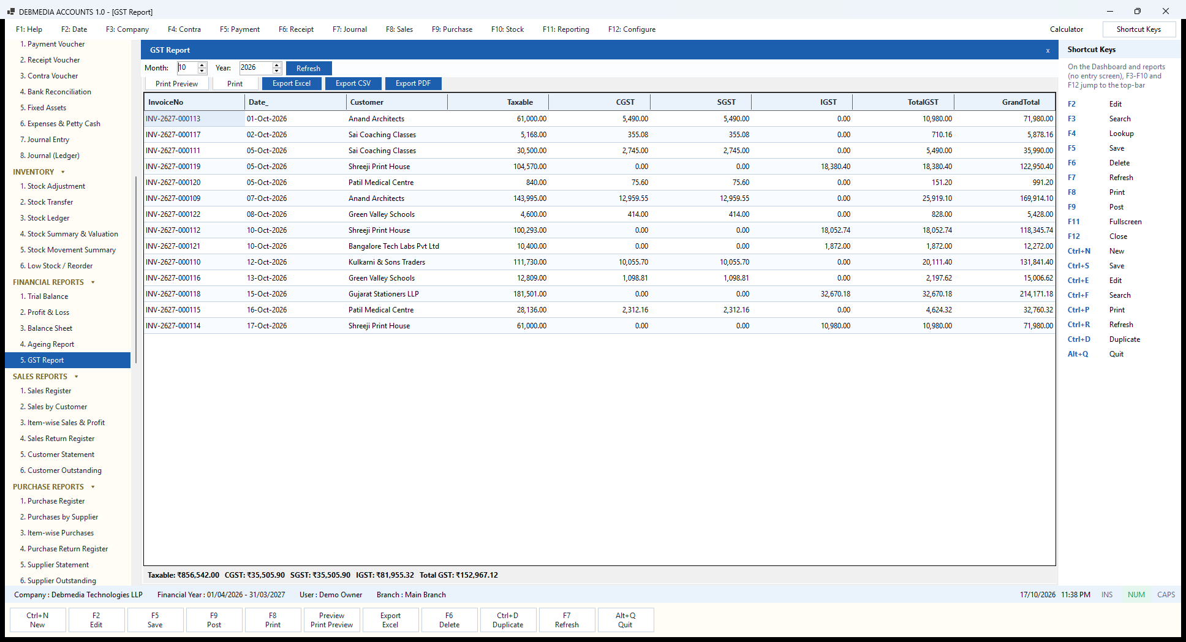Collapse the FINANCIAL REPORTS section arrow

coord(93,282)
